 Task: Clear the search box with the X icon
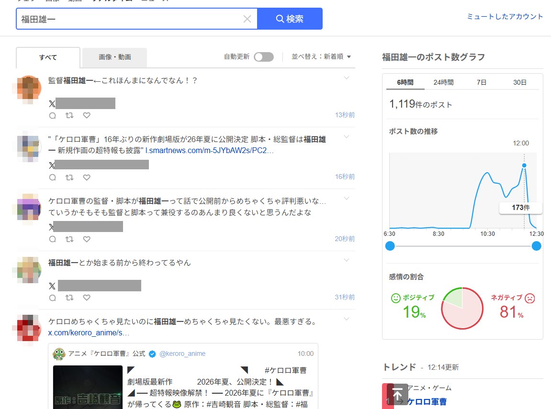(x=247, y=19)
